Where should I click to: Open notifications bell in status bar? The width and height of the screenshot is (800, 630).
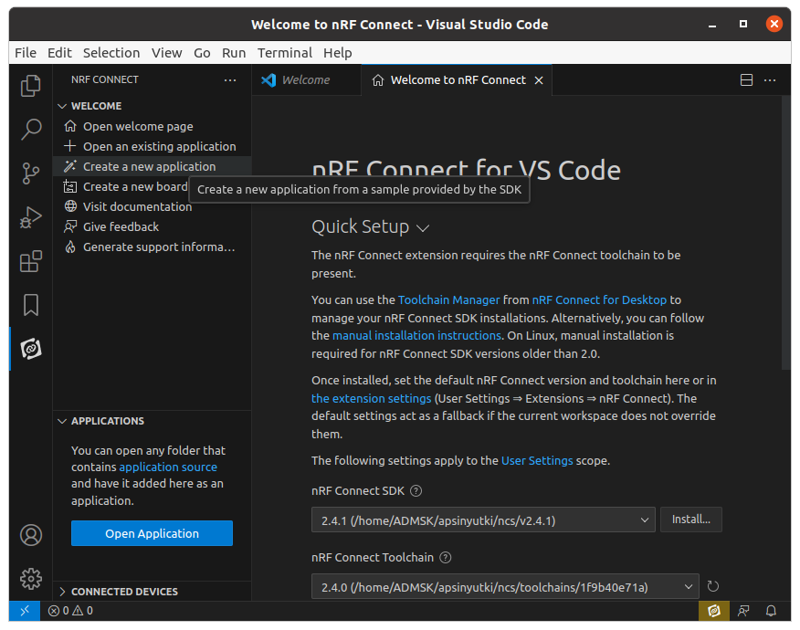click(771, 611)
